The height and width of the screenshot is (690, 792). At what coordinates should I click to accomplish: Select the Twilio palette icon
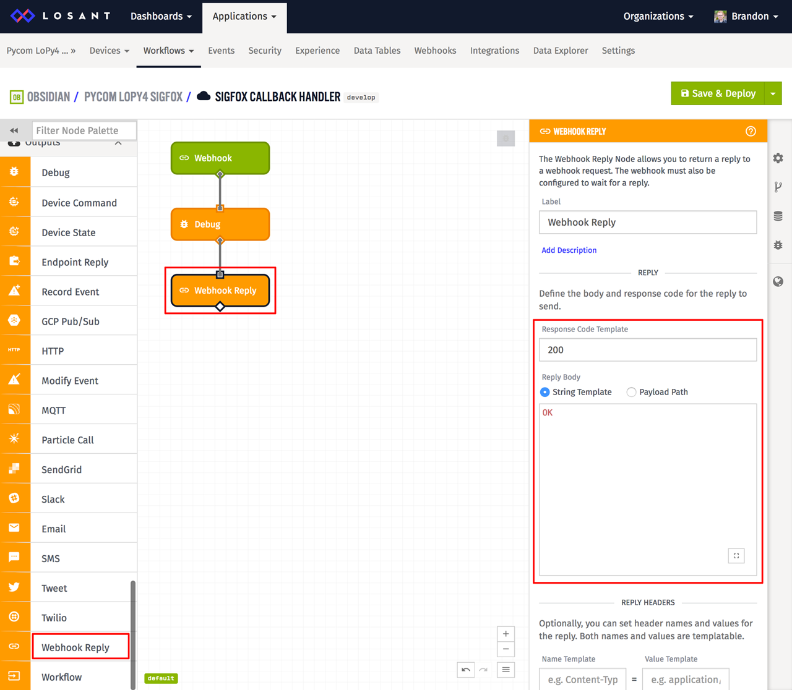click(x=14, y=617)
